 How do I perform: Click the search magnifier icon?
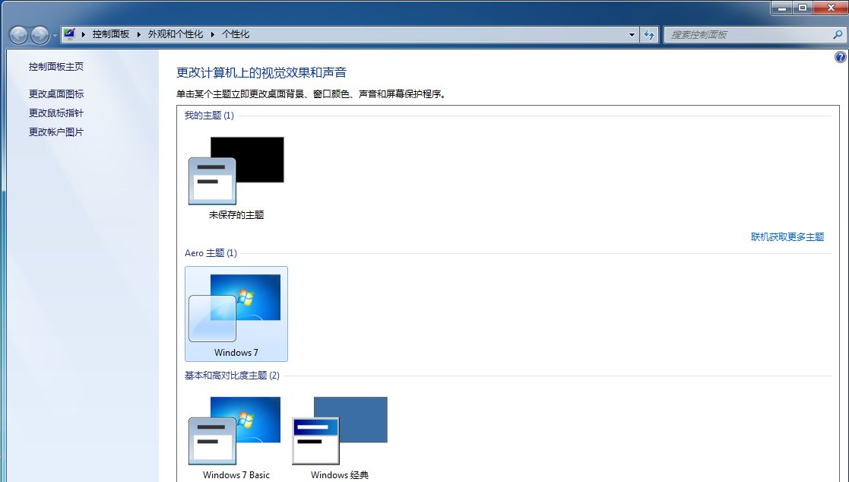(835, 35)
